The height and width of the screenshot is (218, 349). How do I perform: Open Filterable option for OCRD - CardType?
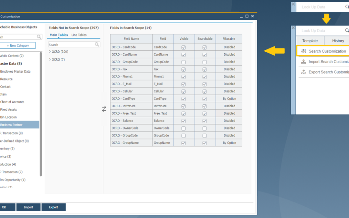[x=229, y=99]
